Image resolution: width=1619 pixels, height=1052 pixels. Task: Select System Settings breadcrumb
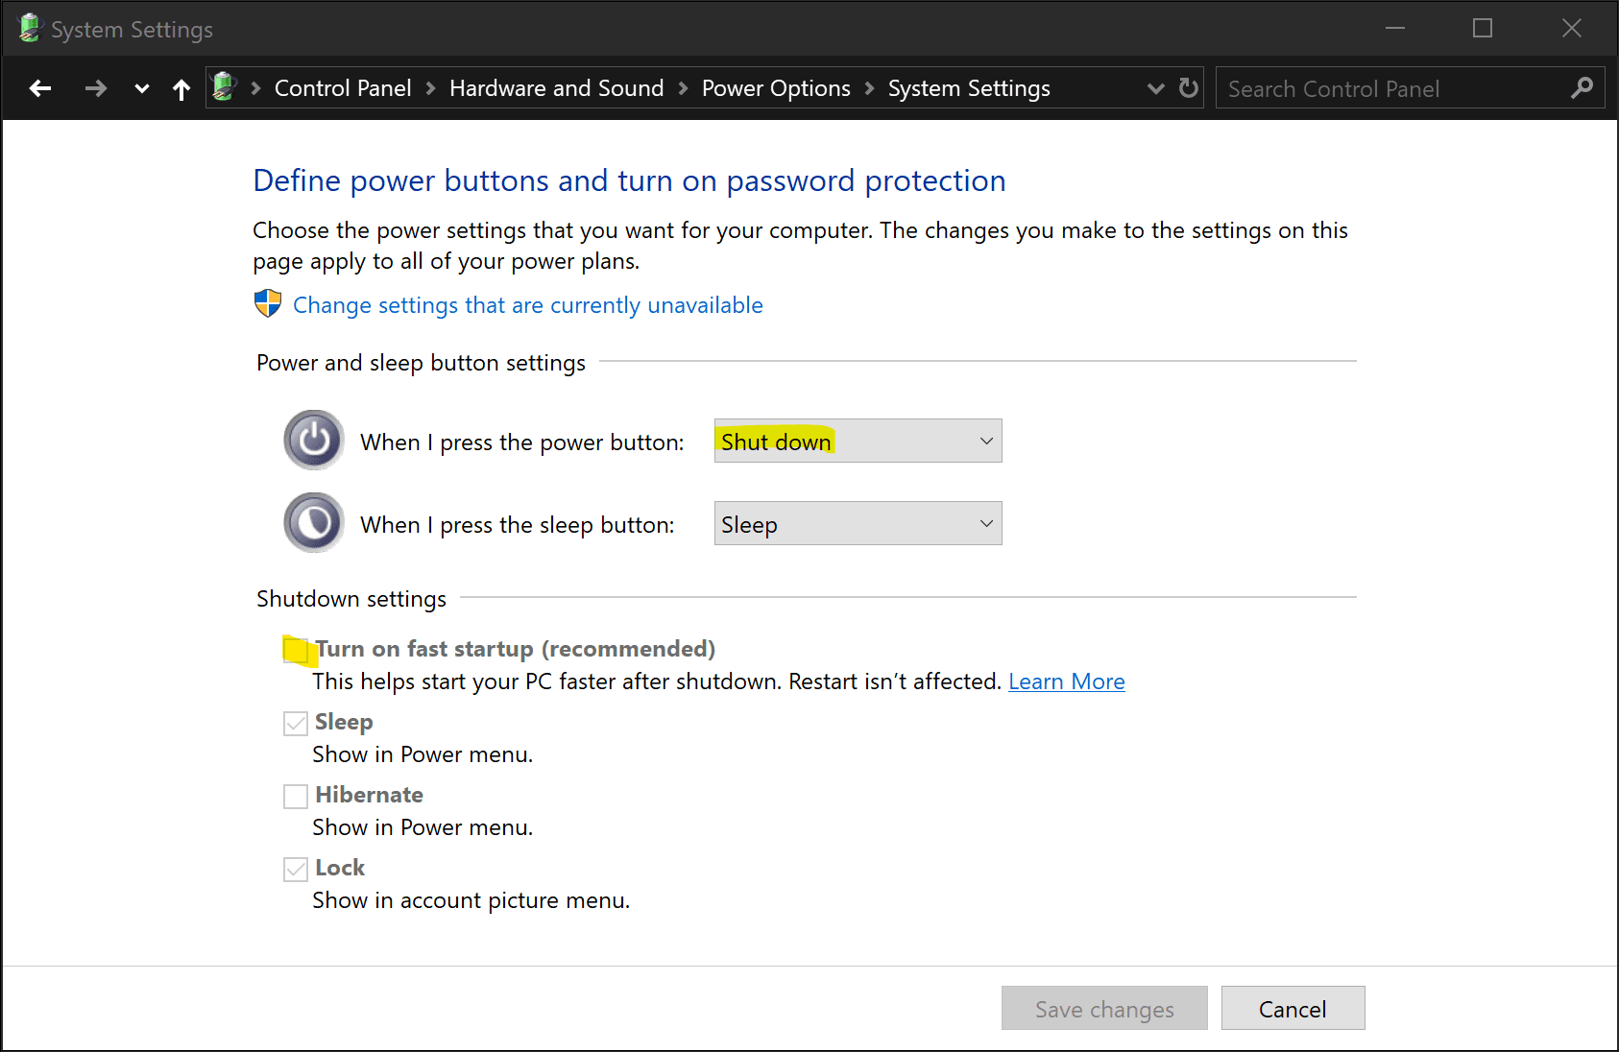tap(969, 88)
